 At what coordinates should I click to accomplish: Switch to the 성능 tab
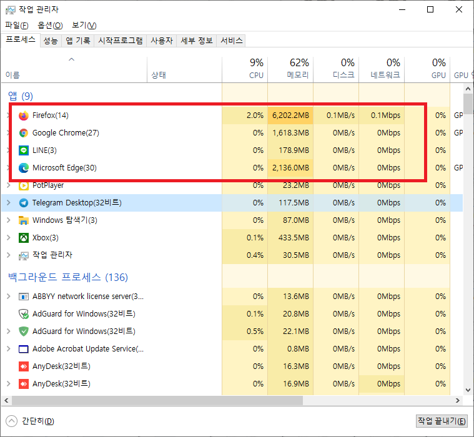click(51, 41)
